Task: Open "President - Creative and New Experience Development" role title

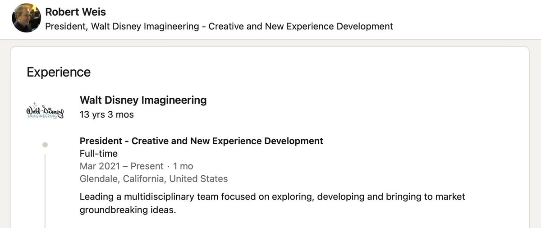Action: pyautogui.click(x=201, y=141)
